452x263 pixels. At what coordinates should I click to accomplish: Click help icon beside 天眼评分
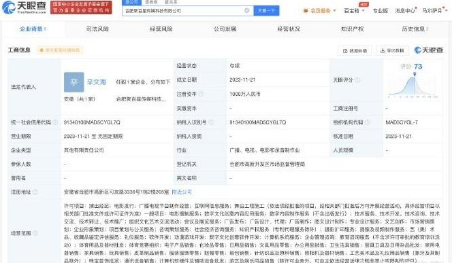357,80
